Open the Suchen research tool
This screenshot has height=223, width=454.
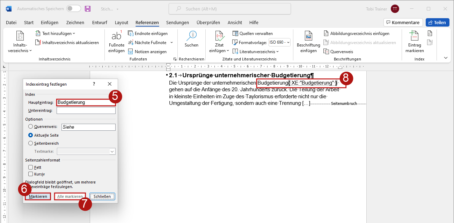click(x=191, y=37)
